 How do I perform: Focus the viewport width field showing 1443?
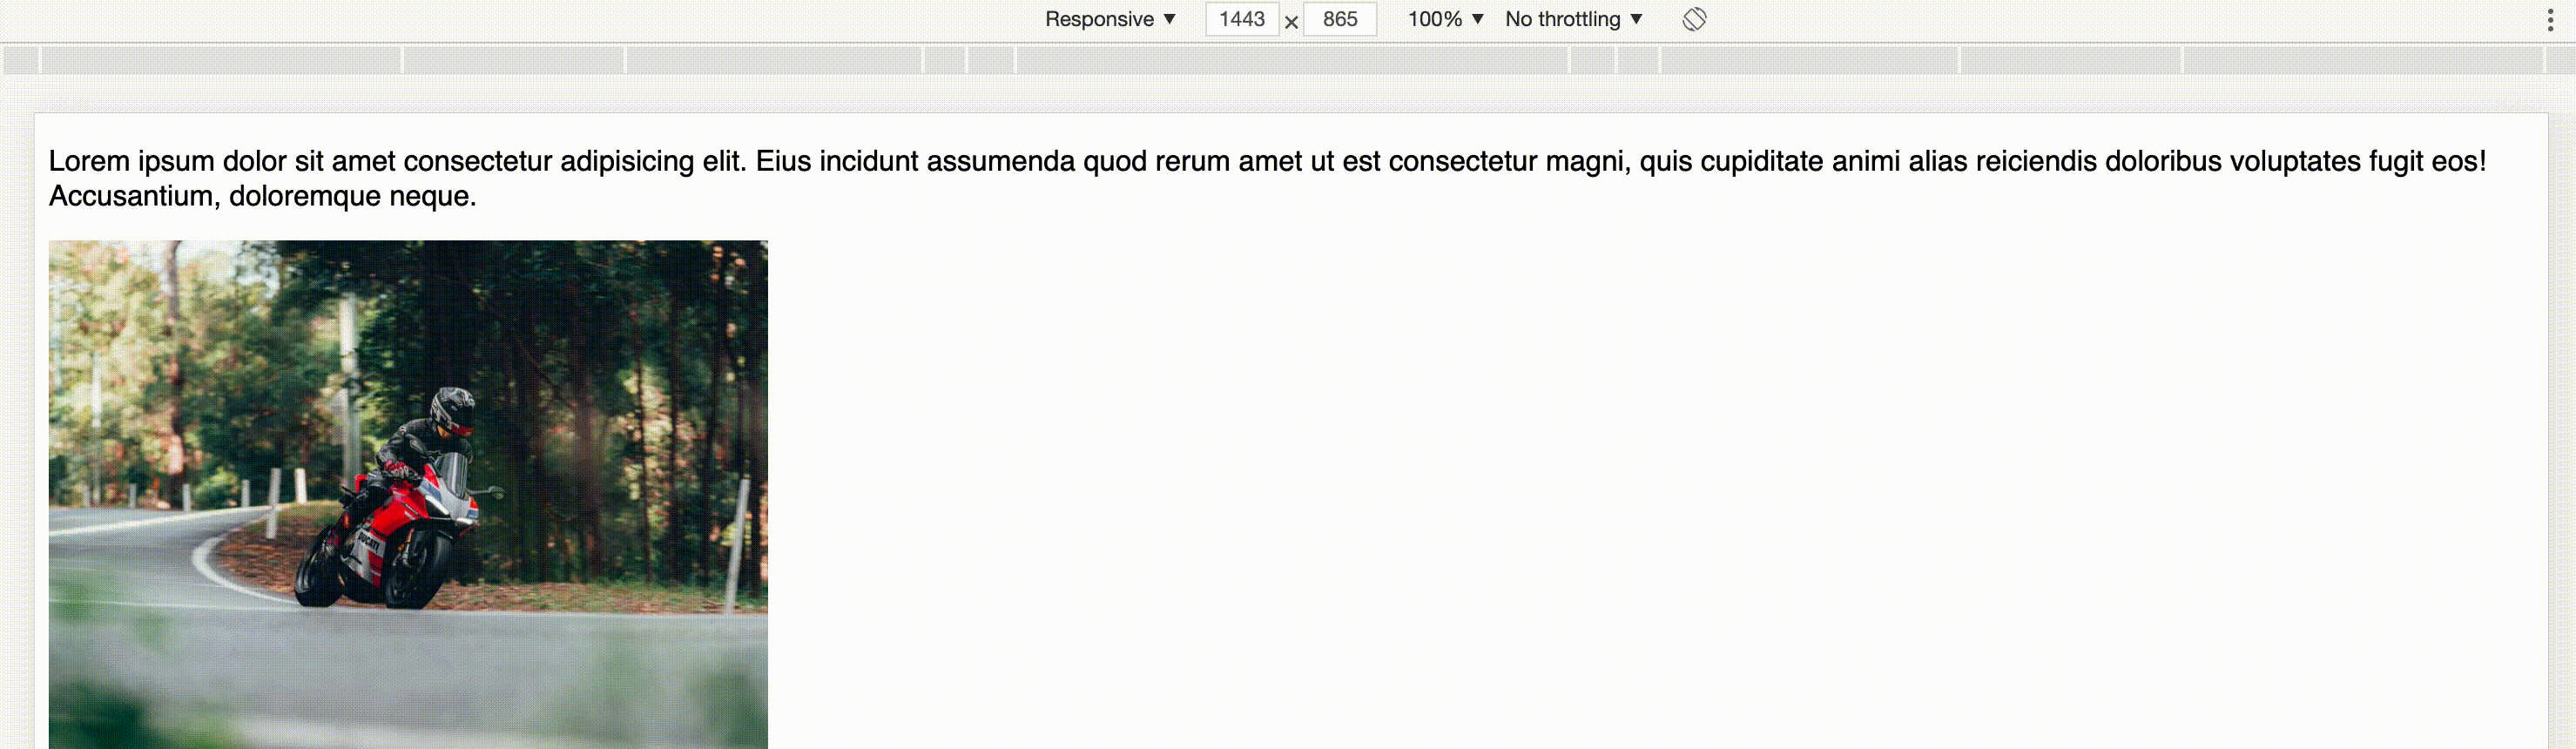(1242, 19)
